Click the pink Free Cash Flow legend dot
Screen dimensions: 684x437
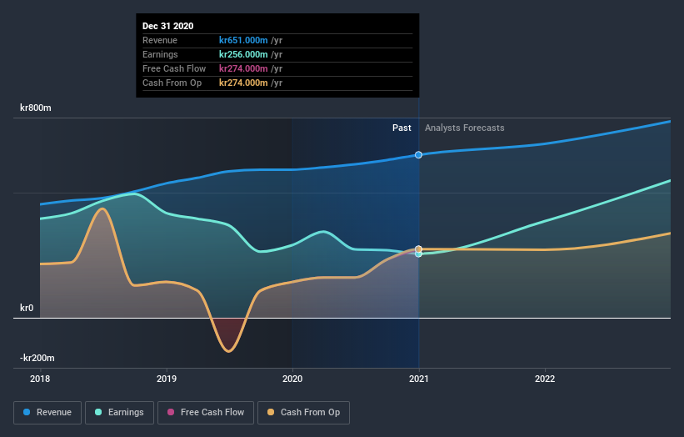point(171,412)
